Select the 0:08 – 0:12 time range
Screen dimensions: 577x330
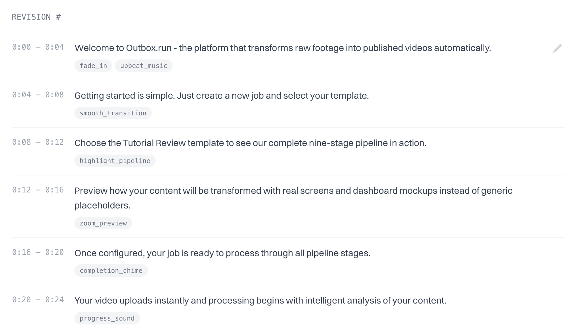tap(38, 142)
